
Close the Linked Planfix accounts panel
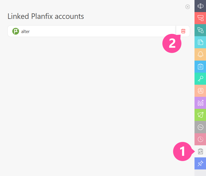click(x=187, y=7)
